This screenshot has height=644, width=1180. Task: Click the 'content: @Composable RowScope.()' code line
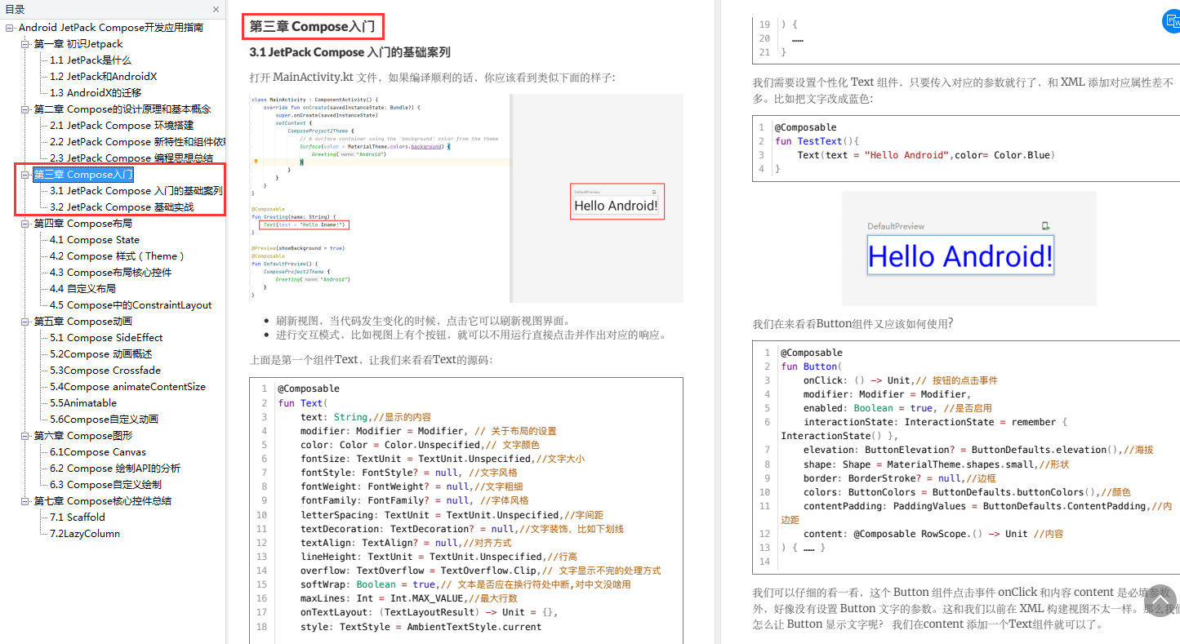[x=933, y=534]
